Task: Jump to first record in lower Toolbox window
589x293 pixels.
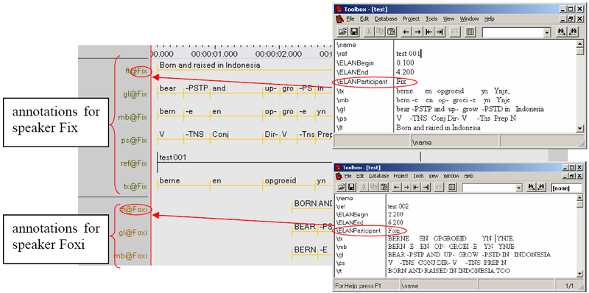Action: (x=416, y=187)
